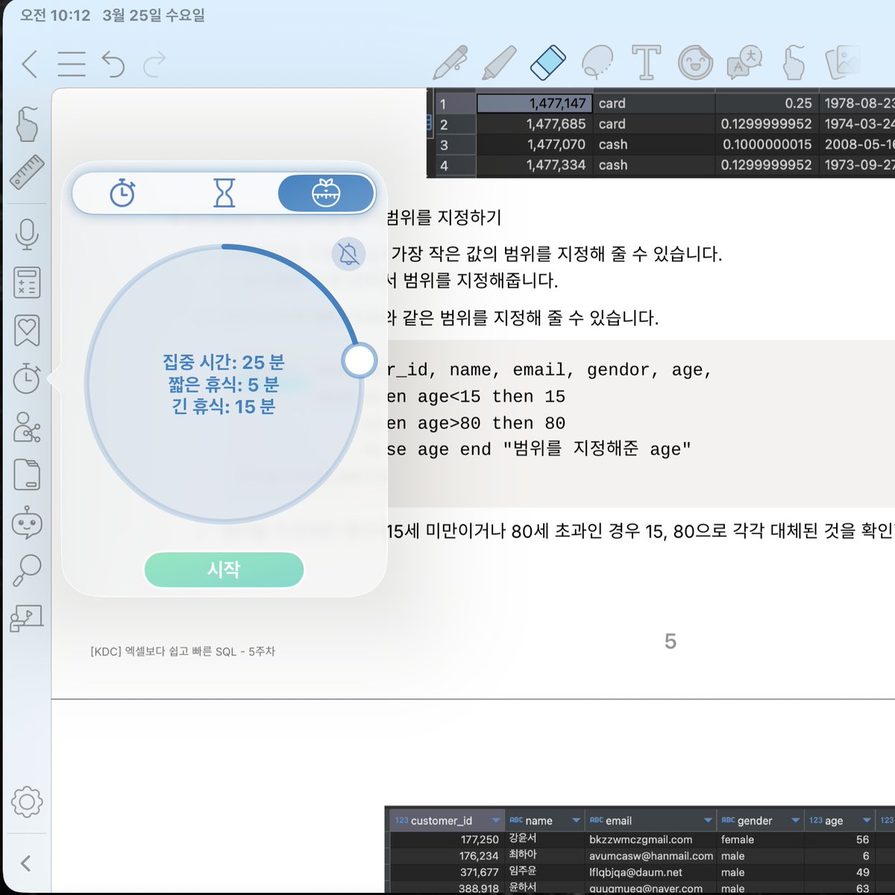
Task: Click cell 1,477,147 in top table
Action: click(534, 104)
